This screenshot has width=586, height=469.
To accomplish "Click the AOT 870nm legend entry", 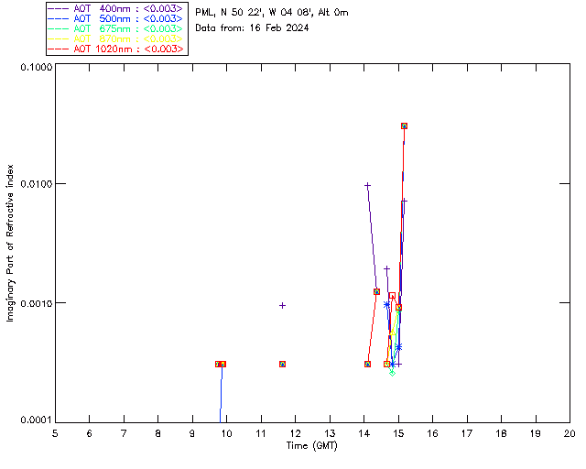I will pos(115,38).
